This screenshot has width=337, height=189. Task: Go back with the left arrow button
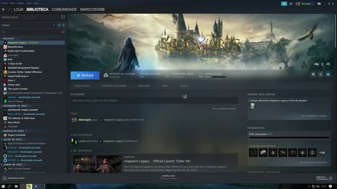tap(4, 9)
